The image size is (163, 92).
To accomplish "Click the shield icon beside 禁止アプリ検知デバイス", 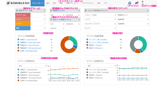I will 51,19.
